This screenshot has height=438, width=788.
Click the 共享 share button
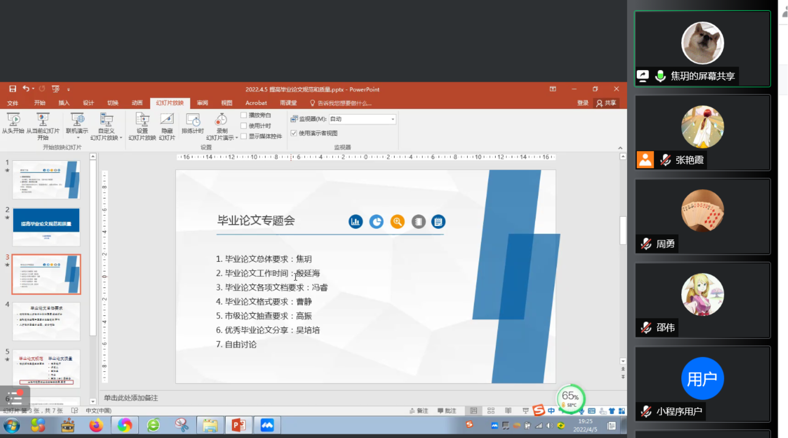606,103
